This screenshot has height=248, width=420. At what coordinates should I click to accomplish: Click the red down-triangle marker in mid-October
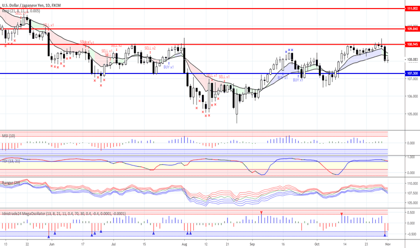point(342,214)
